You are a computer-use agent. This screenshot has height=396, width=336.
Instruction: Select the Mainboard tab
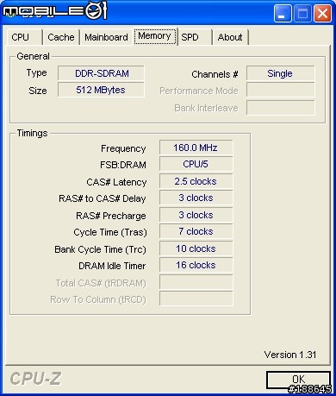coord(106,37)
